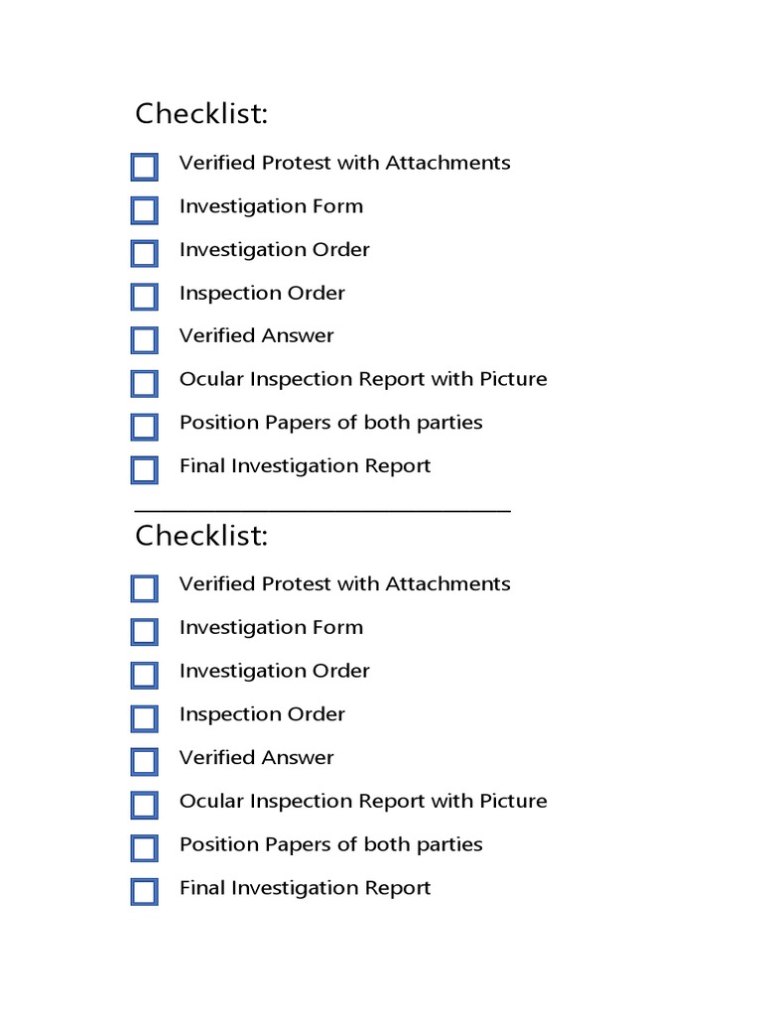Viewport: 762px width, 1016px height.
Task: Mark Inspection Order checkbox in second checklist
Action: click(144, 718)
